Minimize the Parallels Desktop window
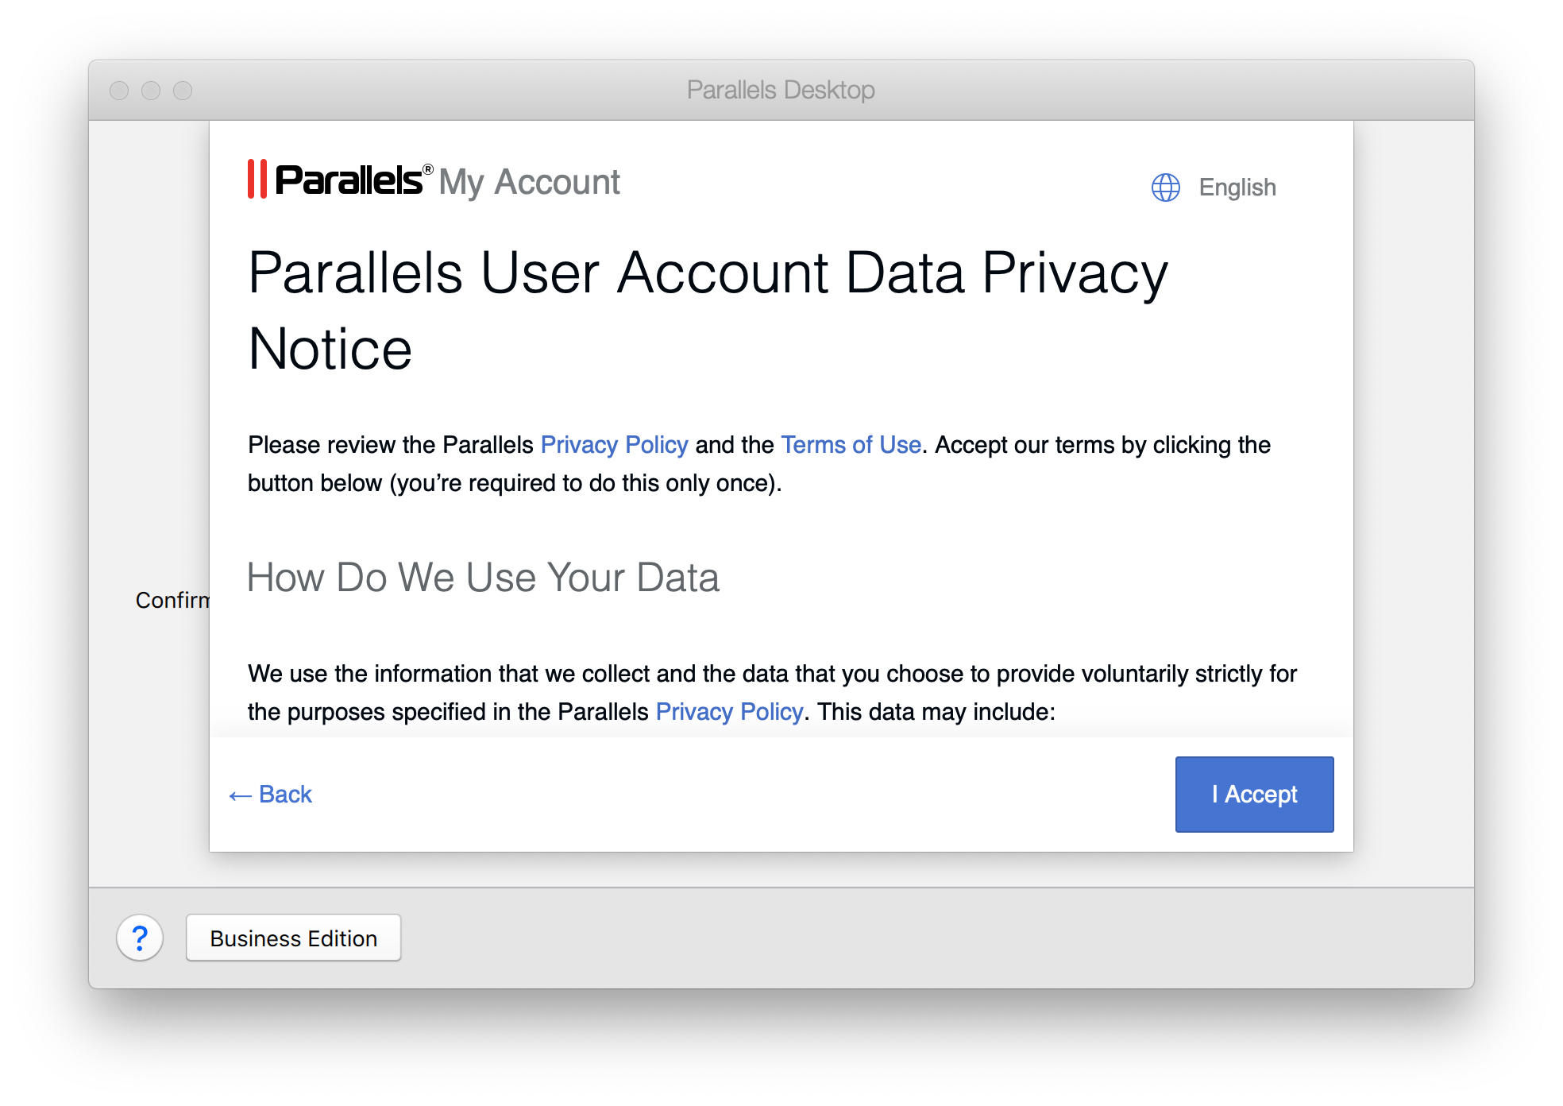The image size is (1563, 1106). pos(151,91)
